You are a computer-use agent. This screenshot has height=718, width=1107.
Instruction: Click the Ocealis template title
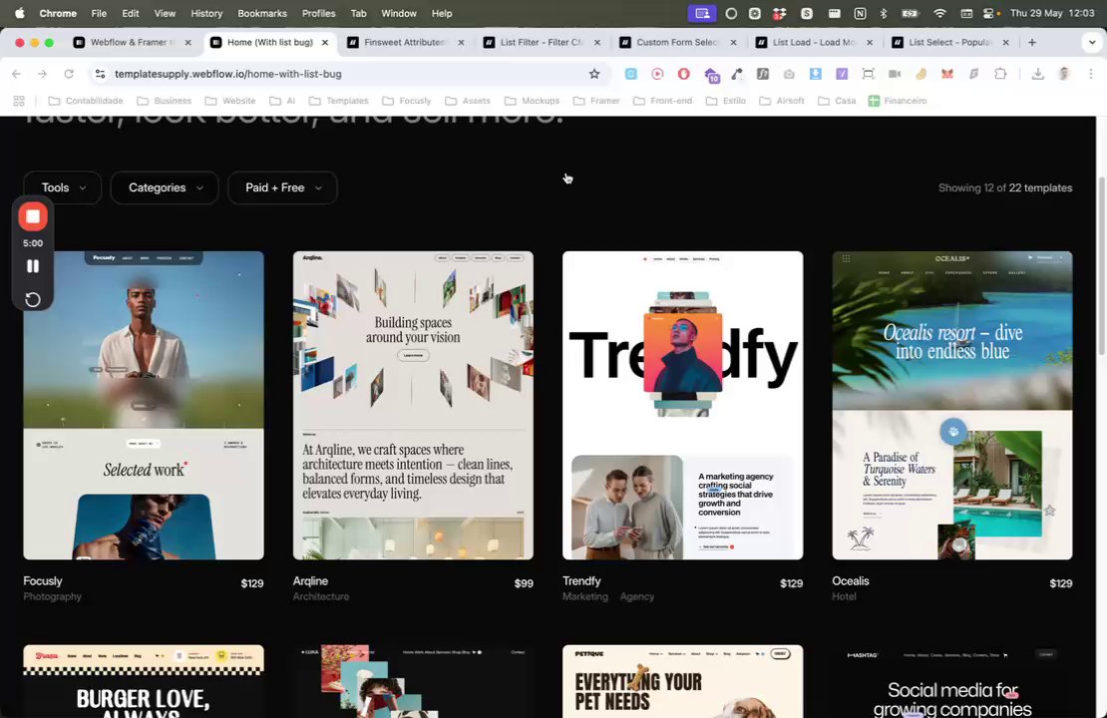851,581
